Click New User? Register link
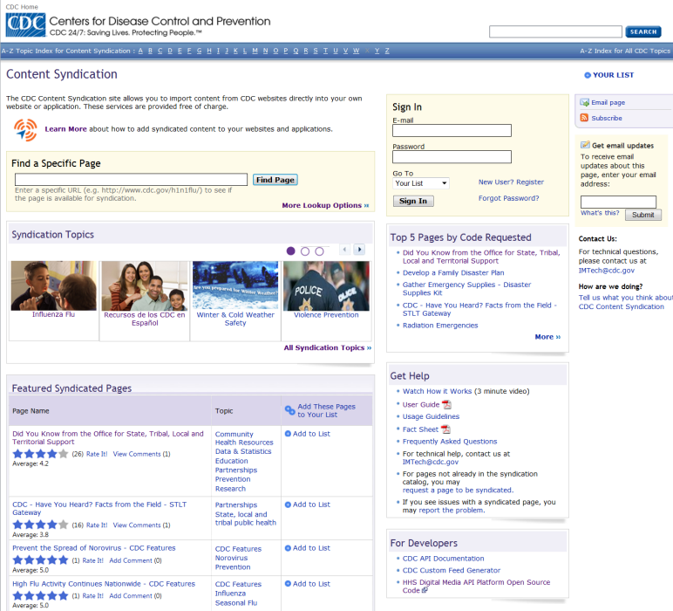Image resolution: width=673 pixels, height=611 pixels. coord(511,182)
